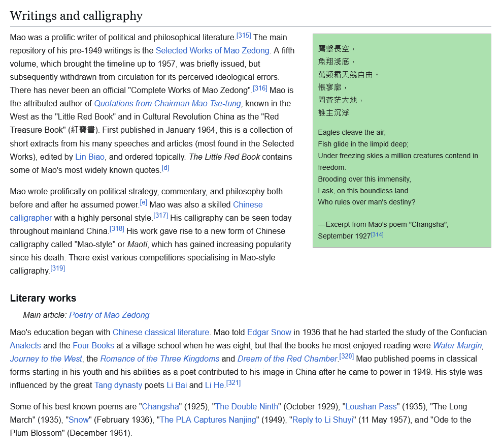
Task: Jump to citation 314 in poem box
Action: [377, 234]
